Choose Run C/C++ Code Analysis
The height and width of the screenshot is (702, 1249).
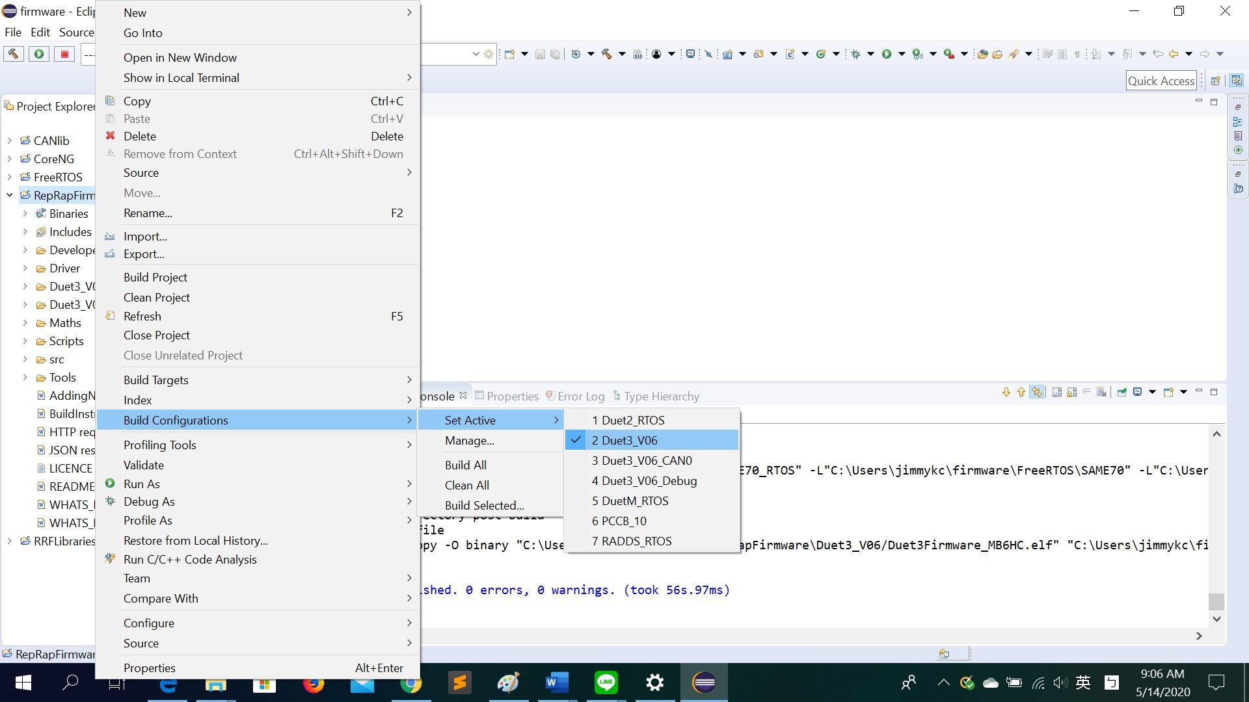click(258, 559)
